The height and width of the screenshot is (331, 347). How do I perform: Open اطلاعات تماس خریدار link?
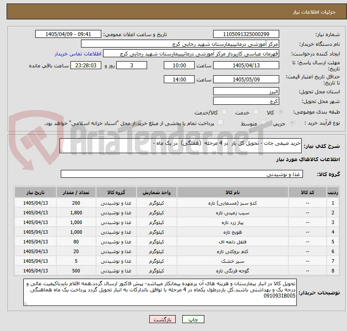[78, 54]
